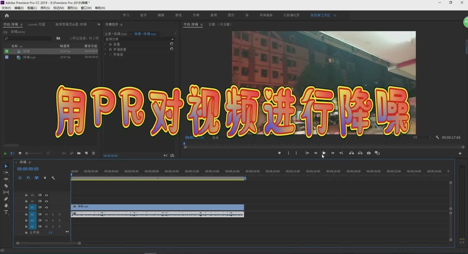Open Program Monitor button editor plus
468x254 pixels.
point(460,153)
